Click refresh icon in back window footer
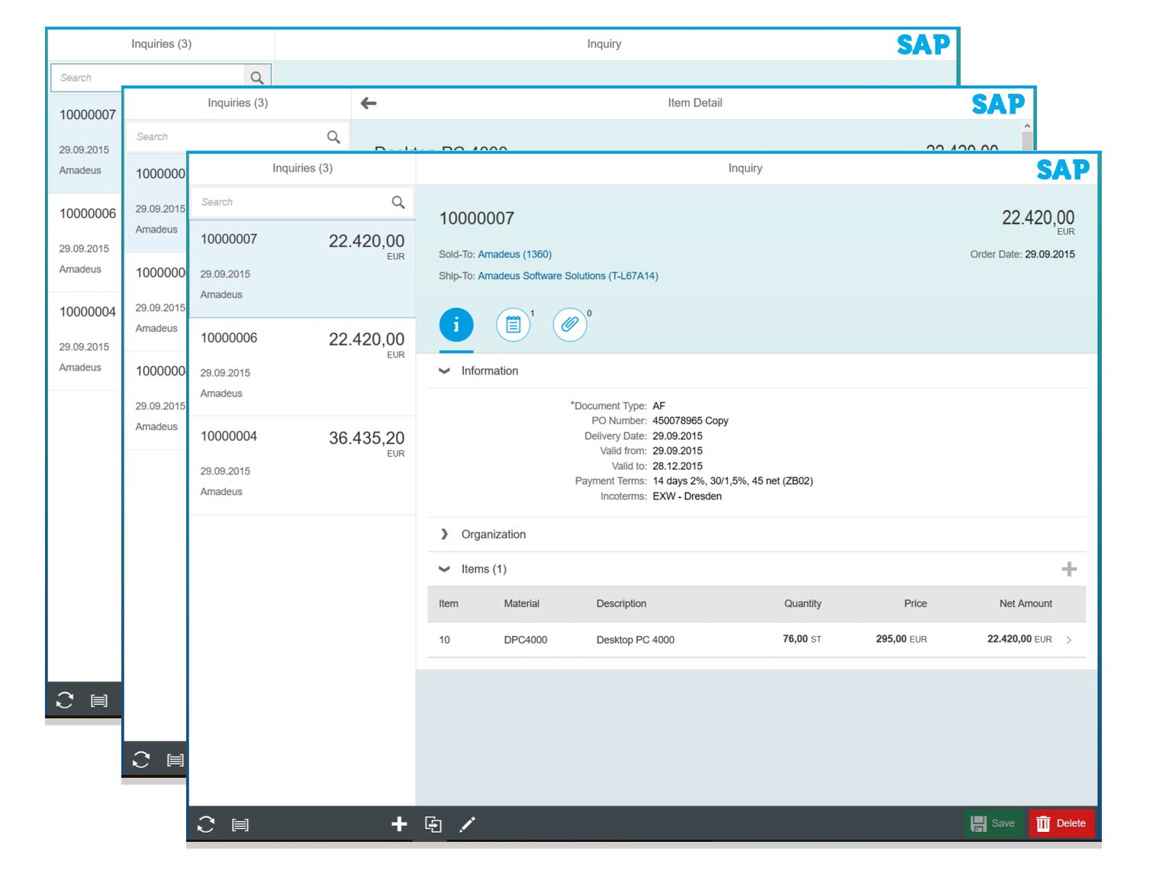The image size is (1172, 880). click(x=65, y=700)
